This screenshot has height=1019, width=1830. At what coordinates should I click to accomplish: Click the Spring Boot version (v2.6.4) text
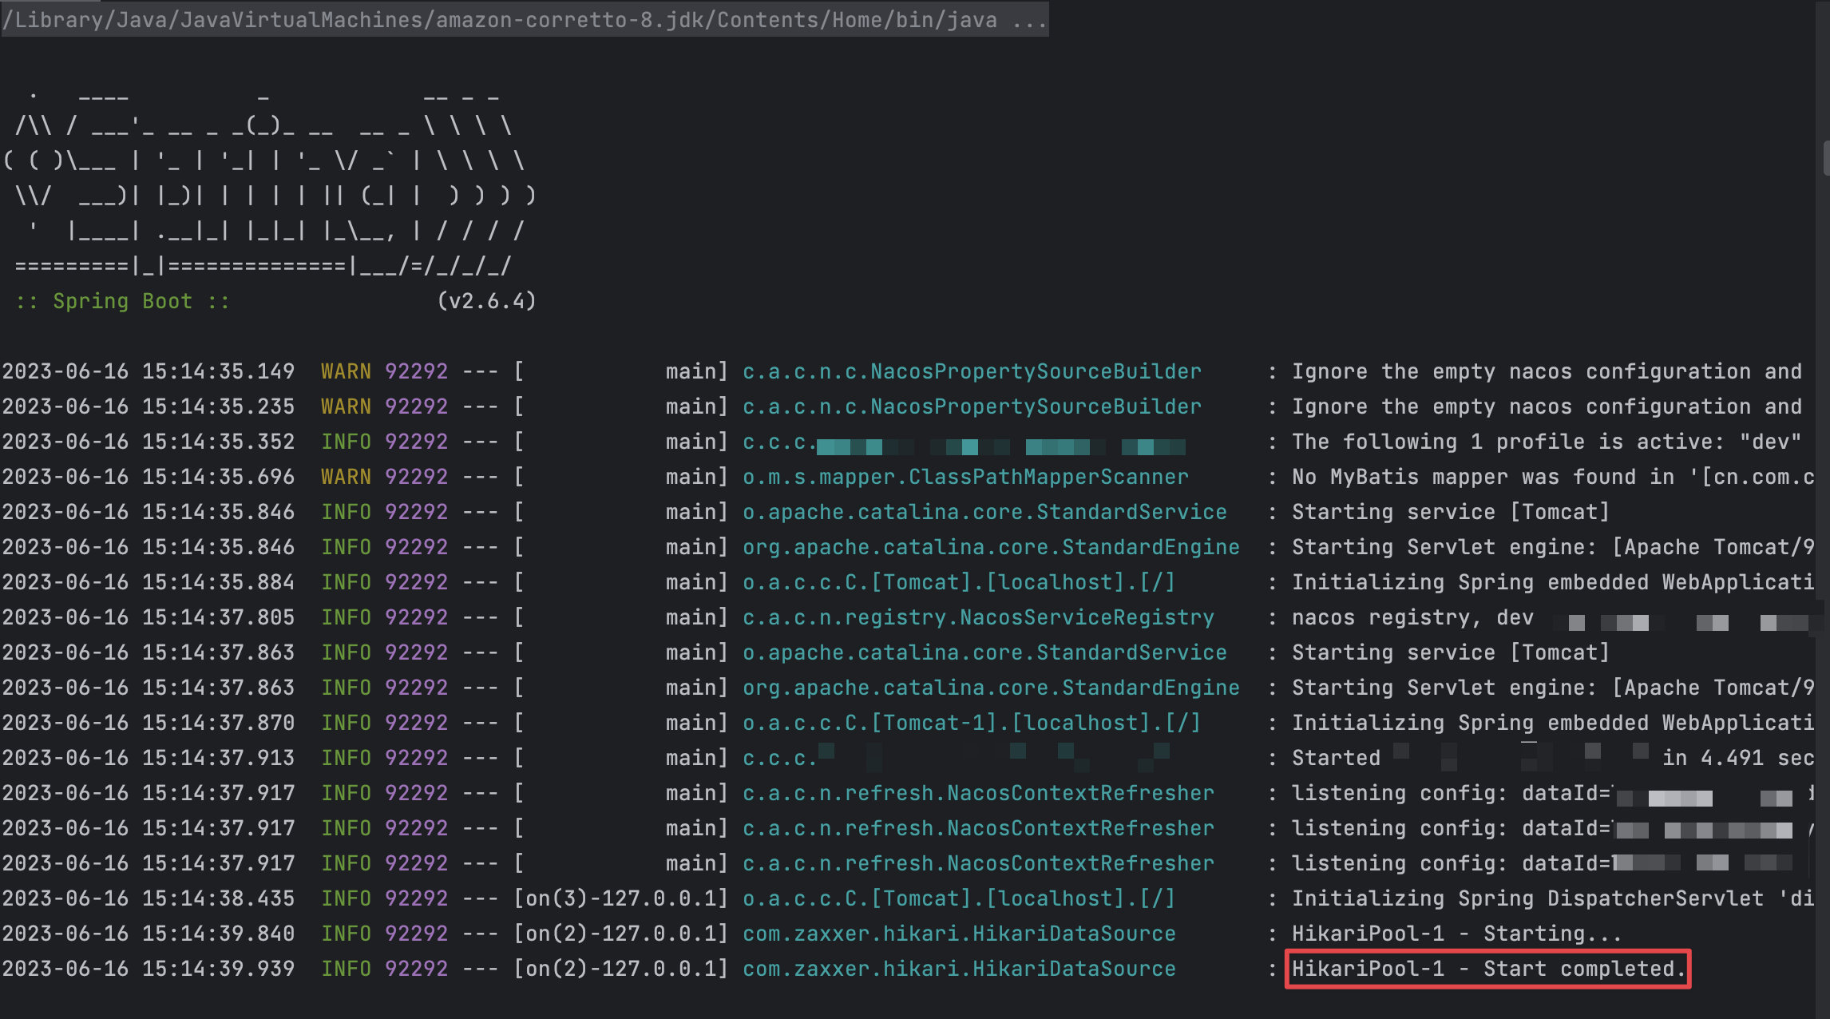[486, 301]
